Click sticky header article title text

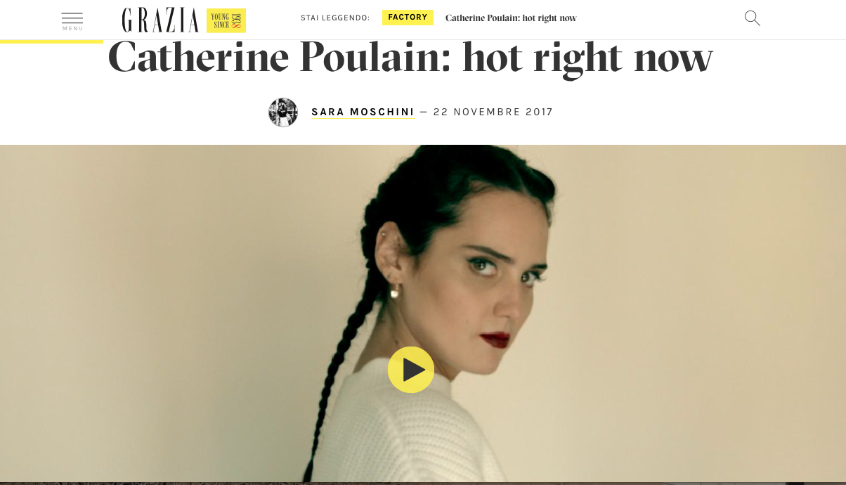point(511,18)
